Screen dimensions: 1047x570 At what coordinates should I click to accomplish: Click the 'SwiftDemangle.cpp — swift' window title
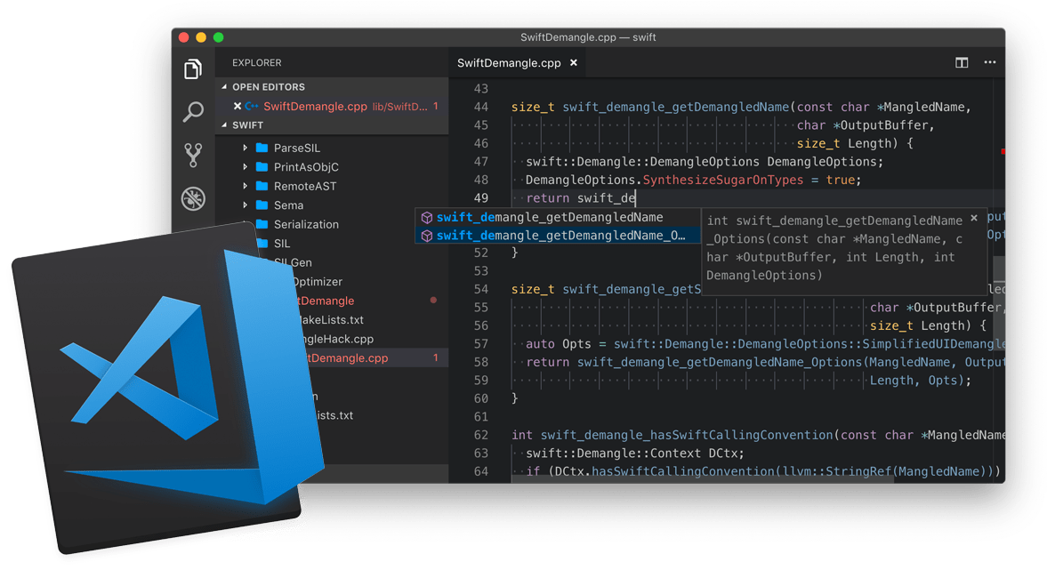click(x=588, y=37)
